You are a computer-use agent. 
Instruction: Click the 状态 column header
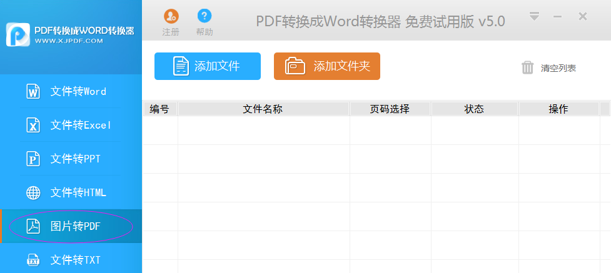click(x=474, y=109)
